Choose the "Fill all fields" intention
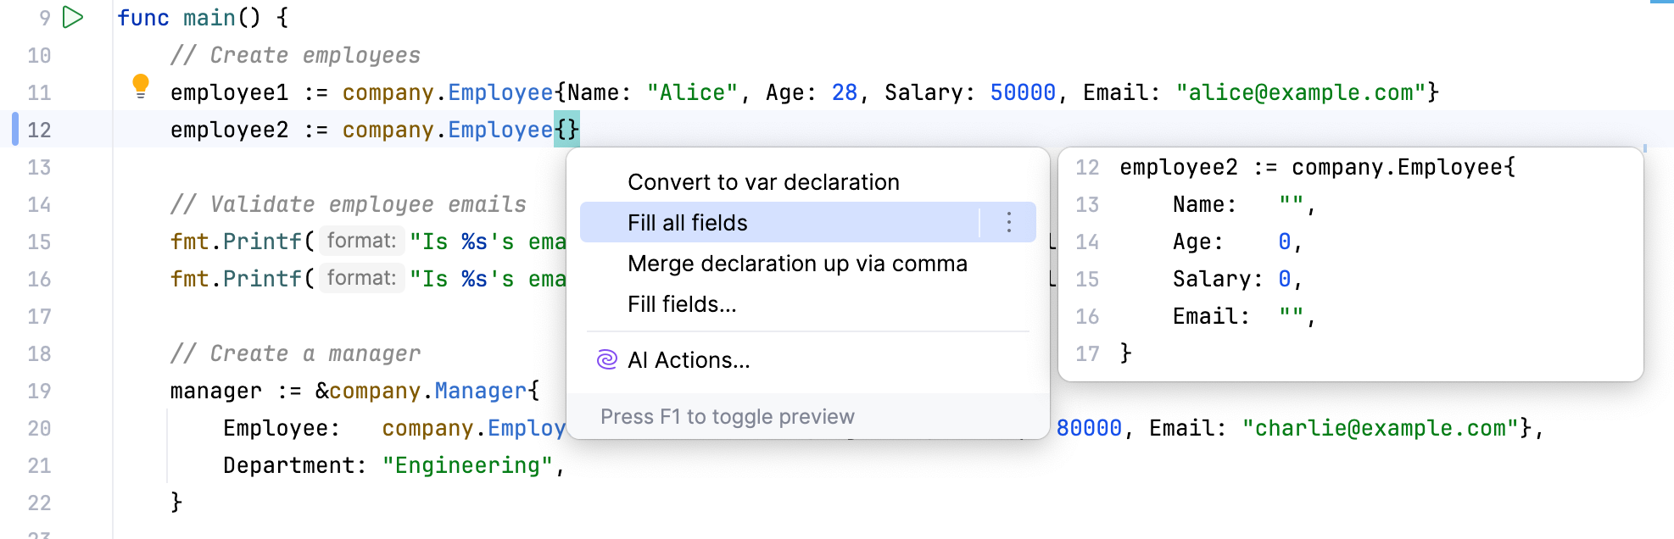Screen dimensions: 1674x539 pyautogui.click(x=688, y=223)
